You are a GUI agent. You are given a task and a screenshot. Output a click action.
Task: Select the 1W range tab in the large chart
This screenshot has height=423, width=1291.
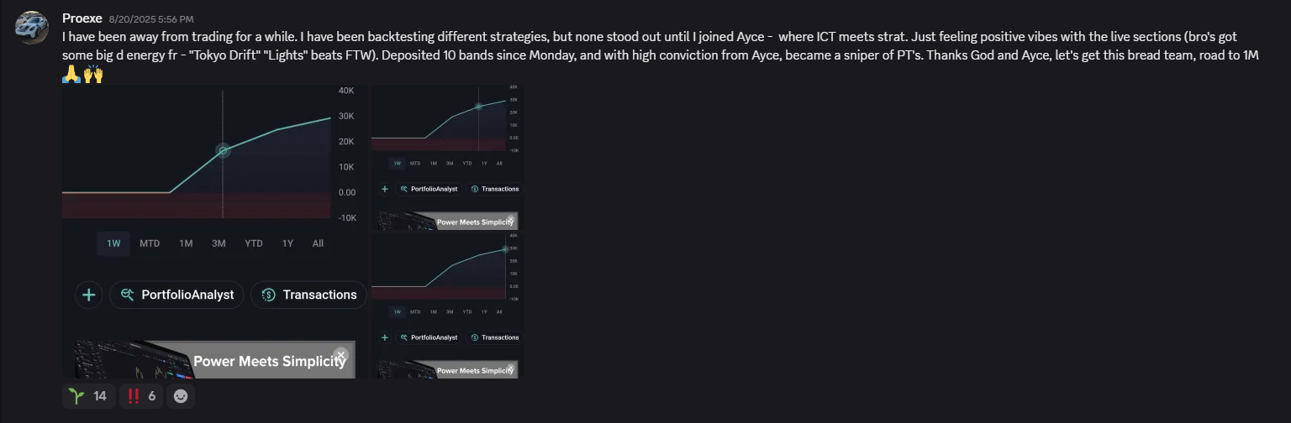(113, 243)
